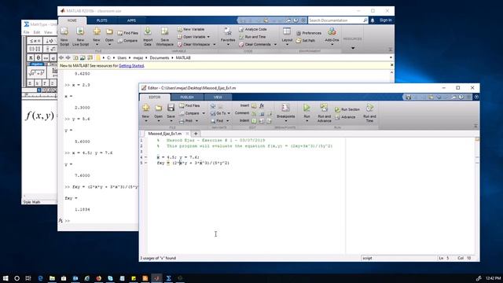Click Sign In in the MATLAB window

point(385,20)
